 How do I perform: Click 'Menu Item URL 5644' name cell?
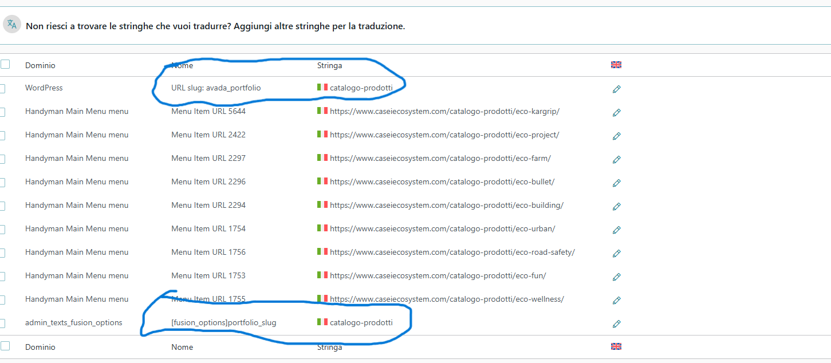[208, 111]
